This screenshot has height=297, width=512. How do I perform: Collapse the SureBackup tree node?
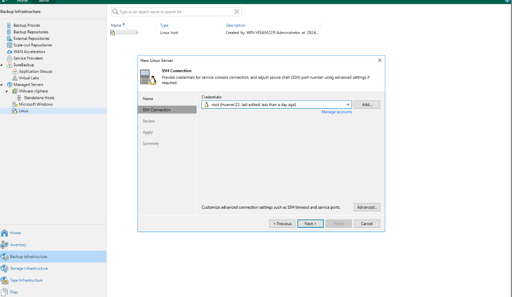pos(2,65)
